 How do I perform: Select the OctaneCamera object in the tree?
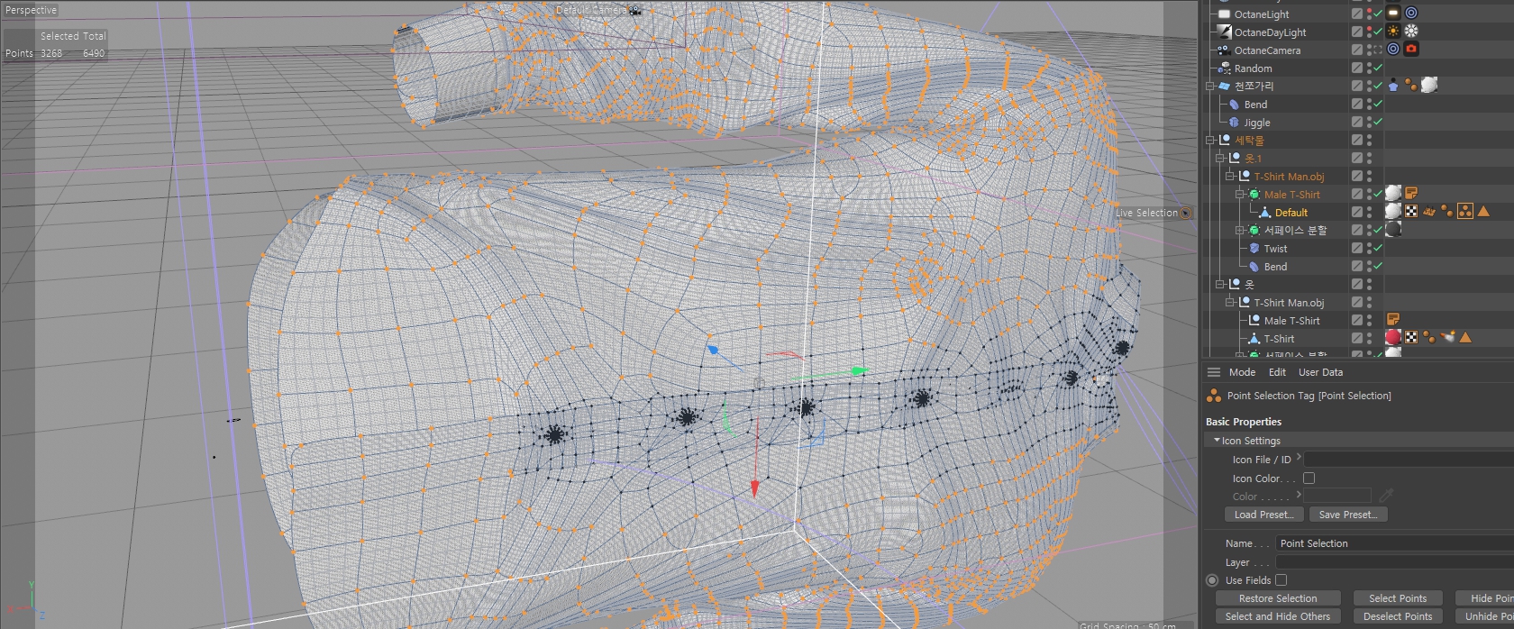point(1267,50)
